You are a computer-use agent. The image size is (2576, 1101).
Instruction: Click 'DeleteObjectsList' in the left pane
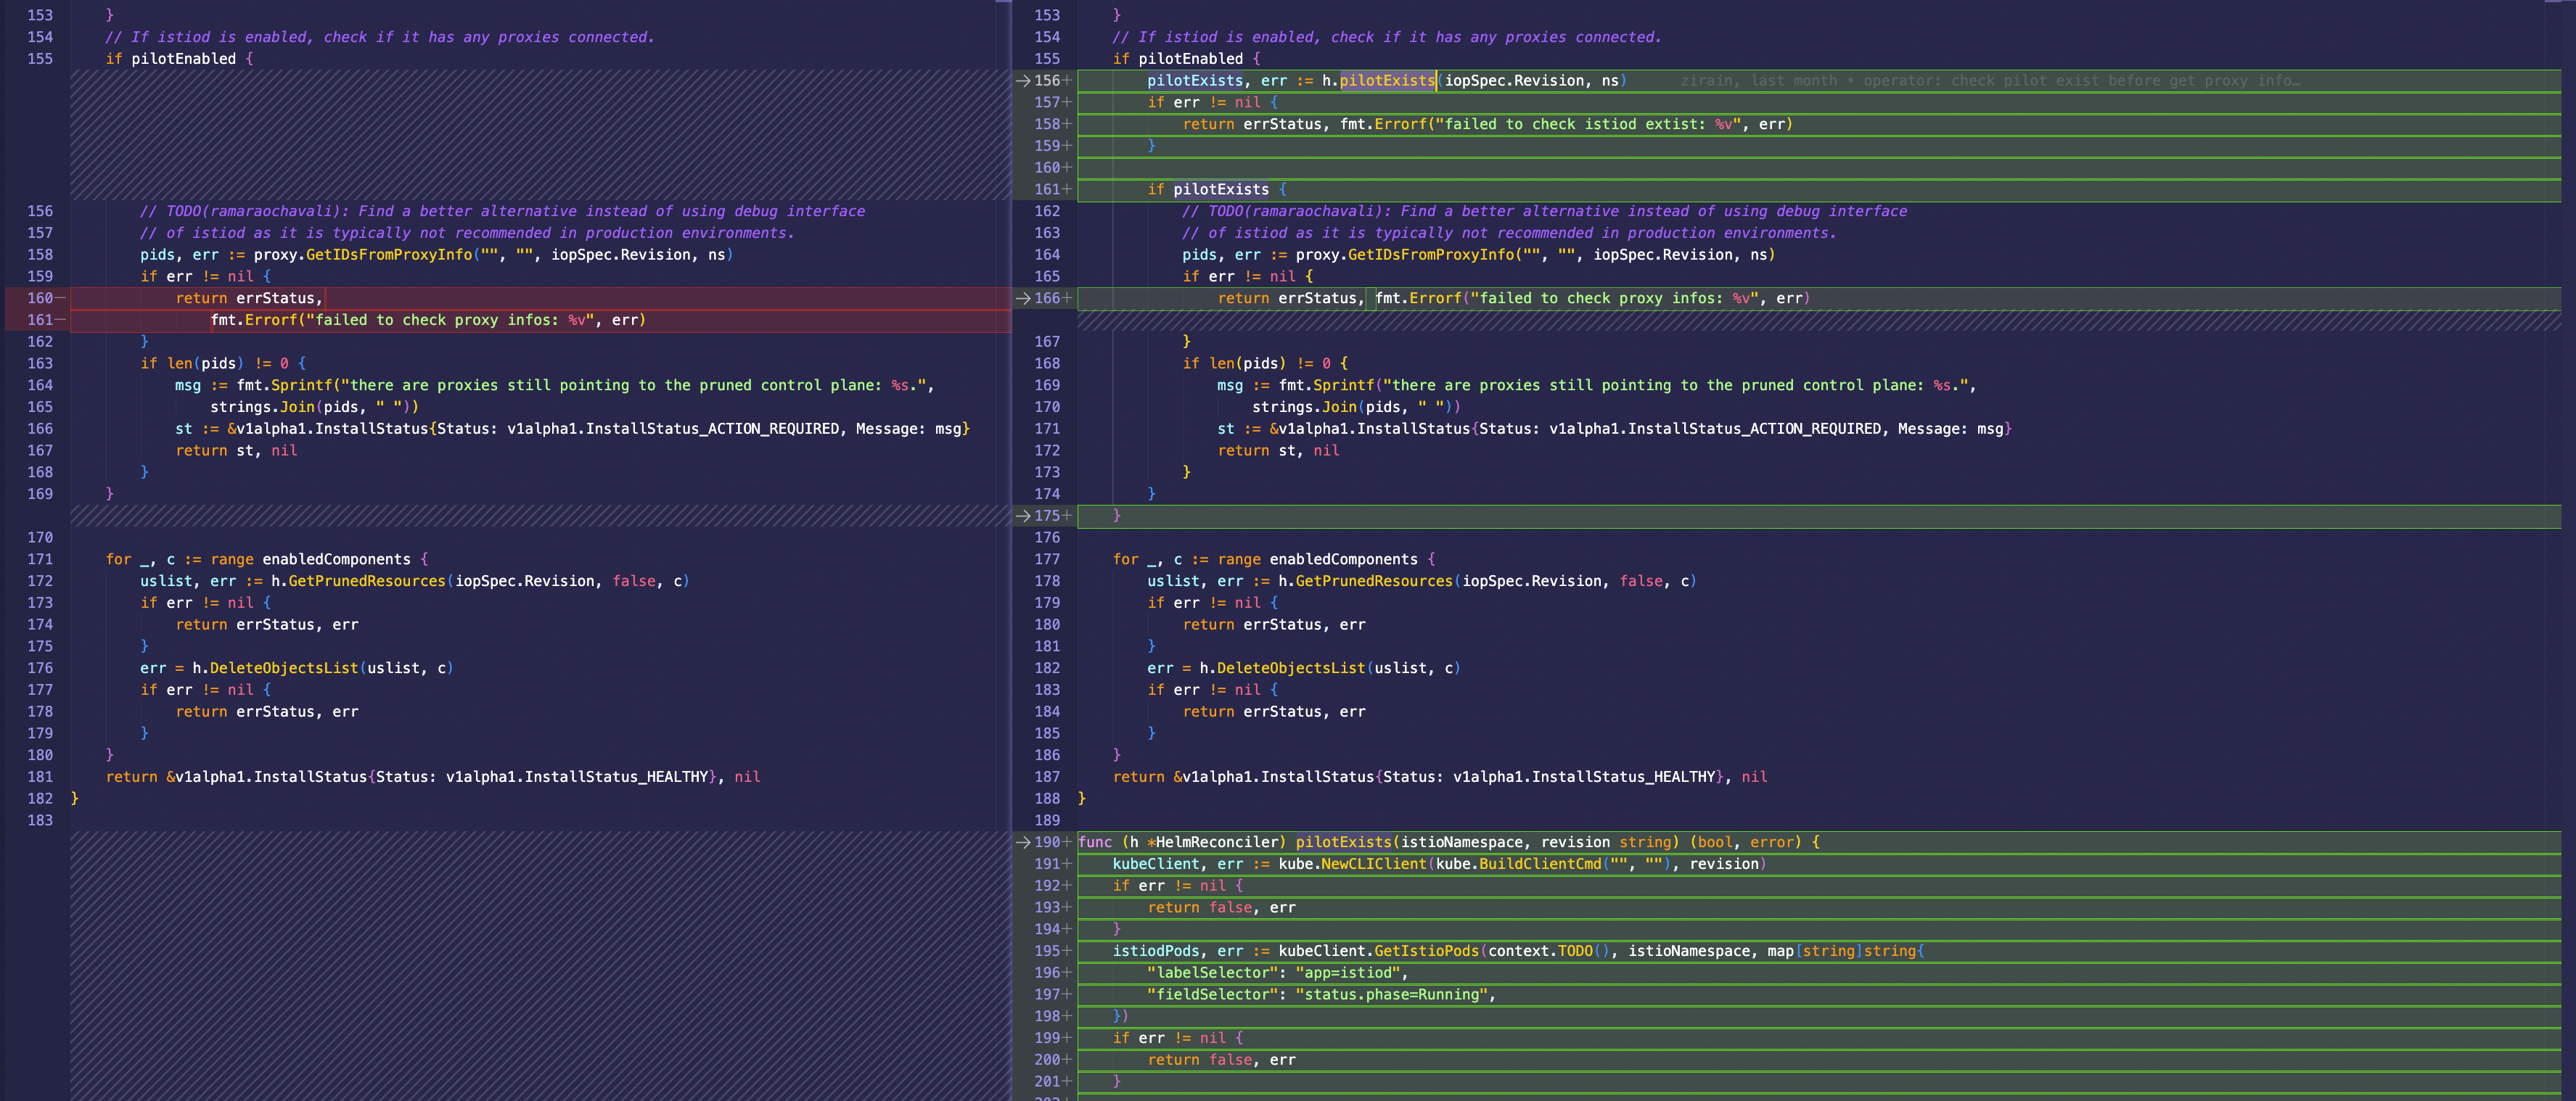click(284, 669)
